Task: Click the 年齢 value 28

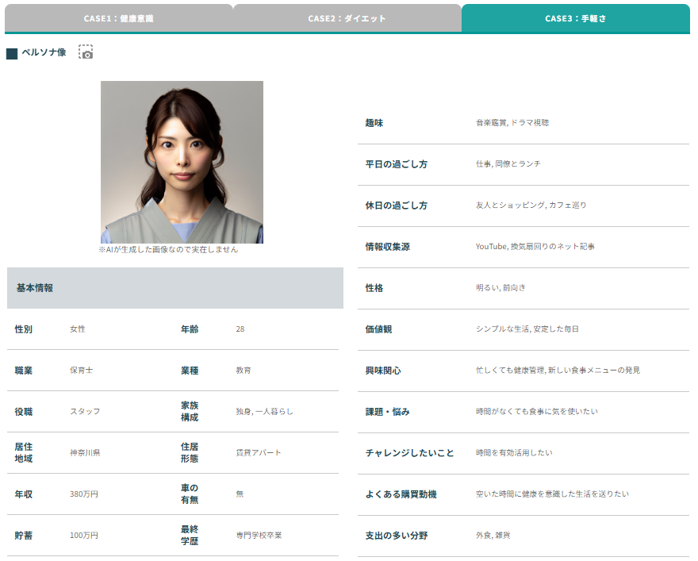Action: 240,329
